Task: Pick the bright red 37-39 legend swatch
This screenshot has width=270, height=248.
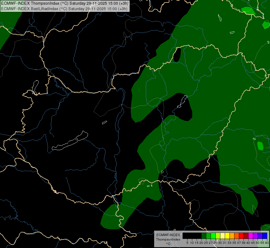Action: pos(241,236)
